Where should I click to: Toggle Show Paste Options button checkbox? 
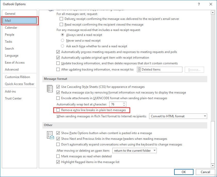point(58,133)
